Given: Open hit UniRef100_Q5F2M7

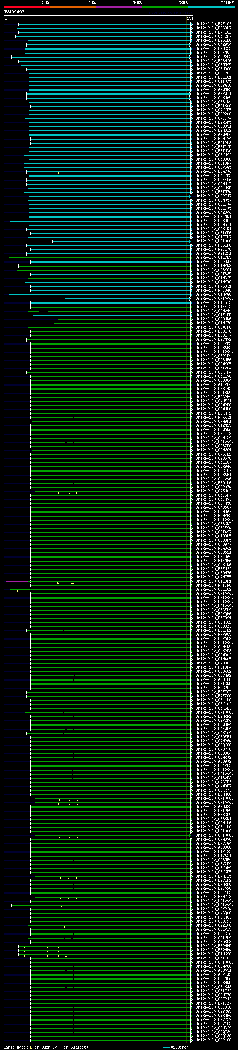Looking at the screenshot, I should coord(213,36).
